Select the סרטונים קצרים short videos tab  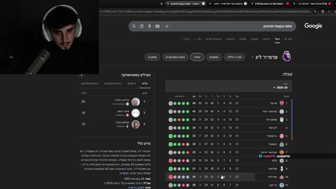(214, 39)
